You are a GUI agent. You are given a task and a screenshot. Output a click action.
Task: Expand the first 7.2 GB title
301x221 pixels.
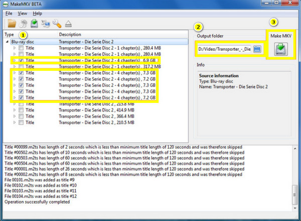tap(15, 79)
